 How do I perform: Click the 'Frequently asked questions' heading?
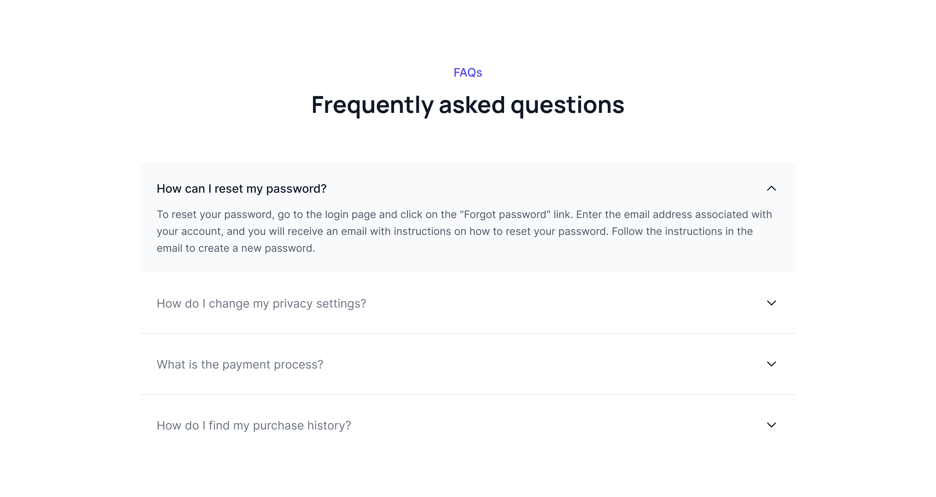click(468, 105)
